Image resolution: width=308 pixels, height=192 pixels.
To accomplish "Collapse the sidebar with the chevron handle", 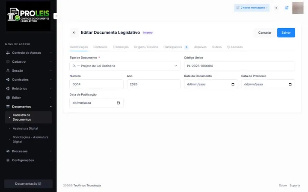I will click(56, 16).
